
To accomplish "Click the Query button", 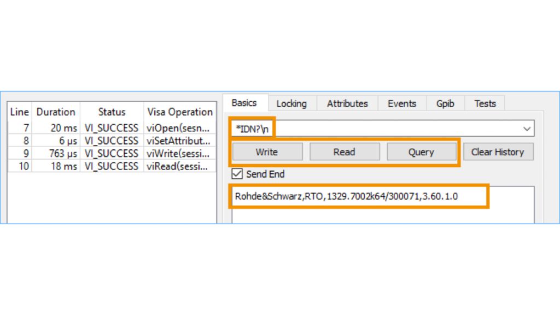I will click(x=421, y=152).
